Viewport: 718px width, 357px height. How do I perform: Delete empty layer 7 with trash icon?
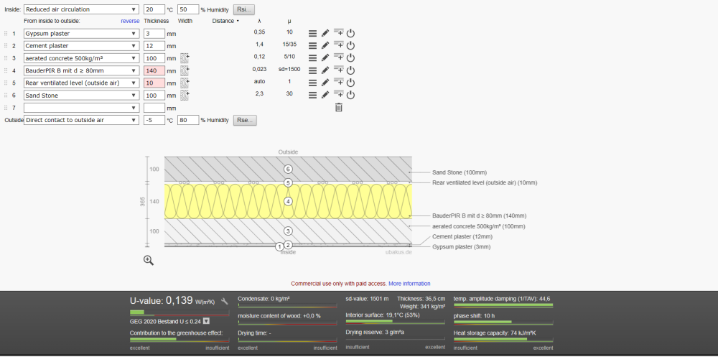pyautogui.click(x=338, y=108)
